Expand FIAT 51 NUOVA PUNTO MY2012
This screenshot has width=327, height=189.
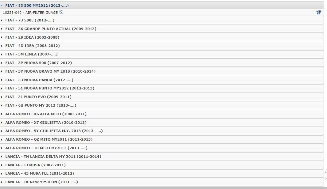(x=162, y=88)
